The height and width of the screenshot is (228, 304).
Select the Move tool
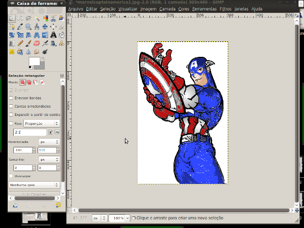pyautogui.click(x=45, y=26)
